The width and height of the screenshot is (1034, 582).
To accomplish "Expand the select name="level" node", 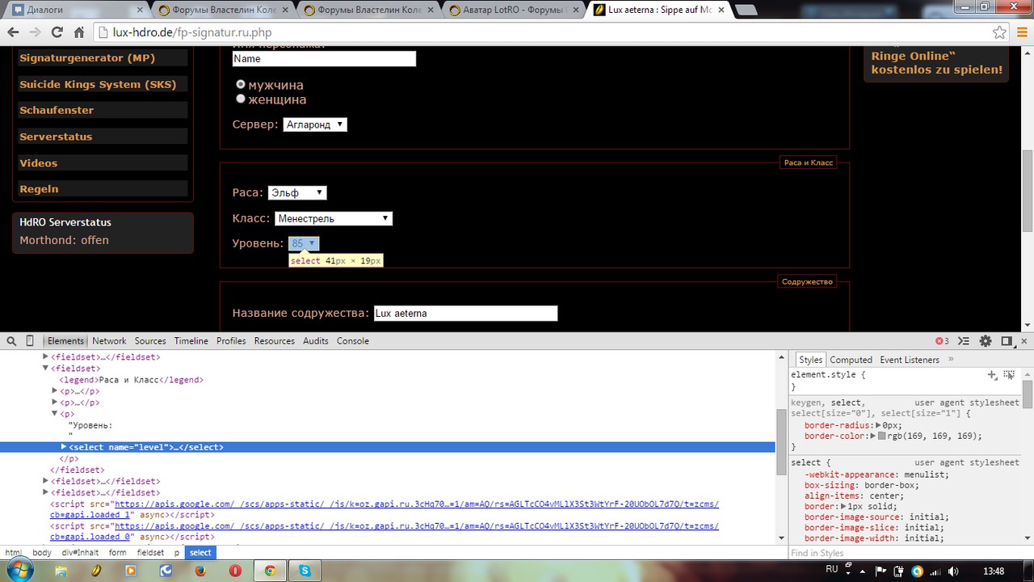I will pyautogui.click(x=64, y=447).
